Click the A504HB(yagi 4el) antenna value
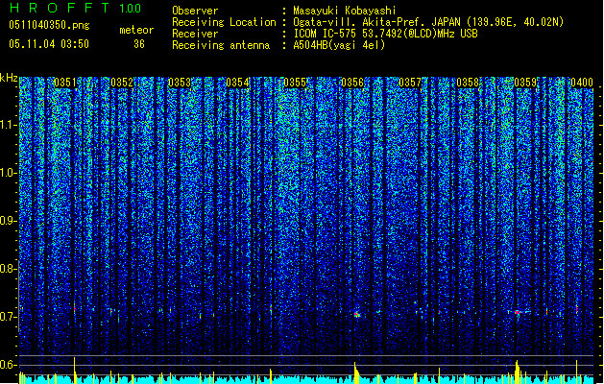The width and height of the screenshot is (604, 384). [x=339, y=45]
